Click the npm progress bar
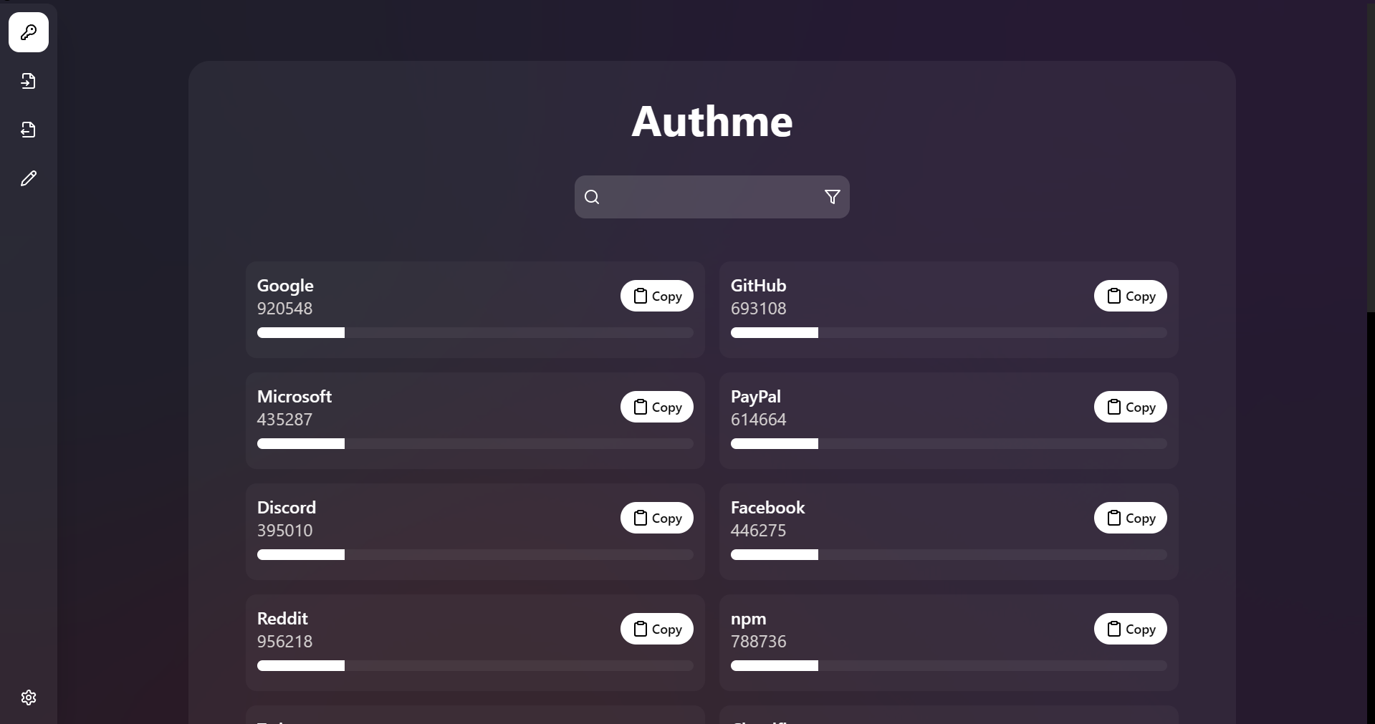 (x=949, y=666)
